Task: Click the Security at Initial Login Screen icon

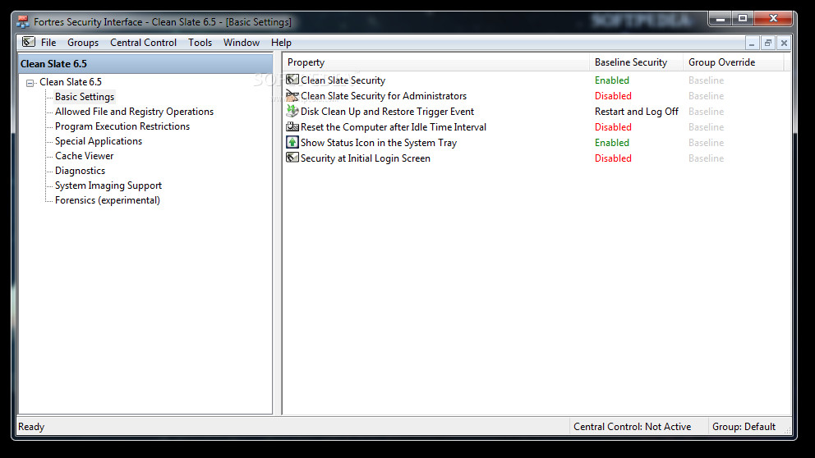Action: coord(292,158)
